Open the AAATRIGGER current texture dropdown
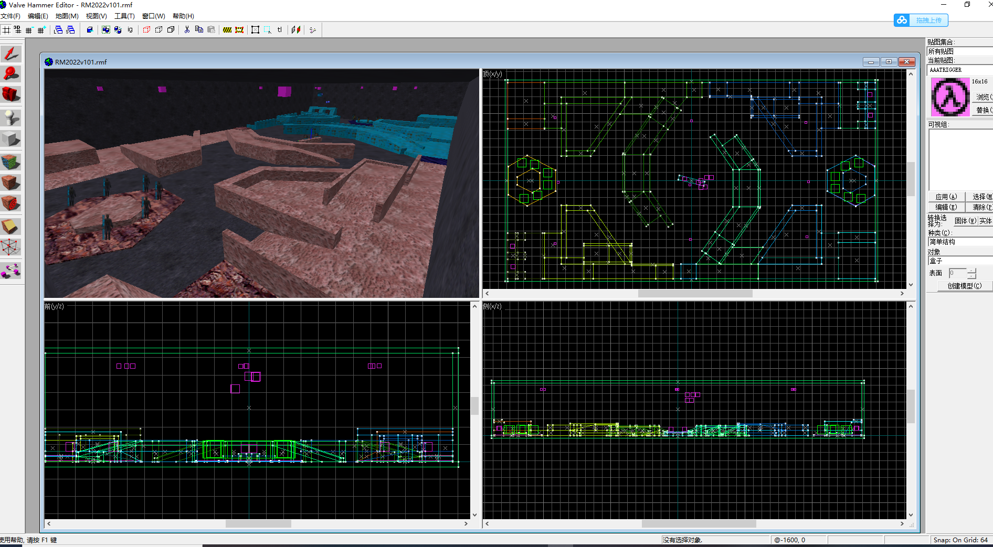The image size is (993, 547). [x=959, y=70]
